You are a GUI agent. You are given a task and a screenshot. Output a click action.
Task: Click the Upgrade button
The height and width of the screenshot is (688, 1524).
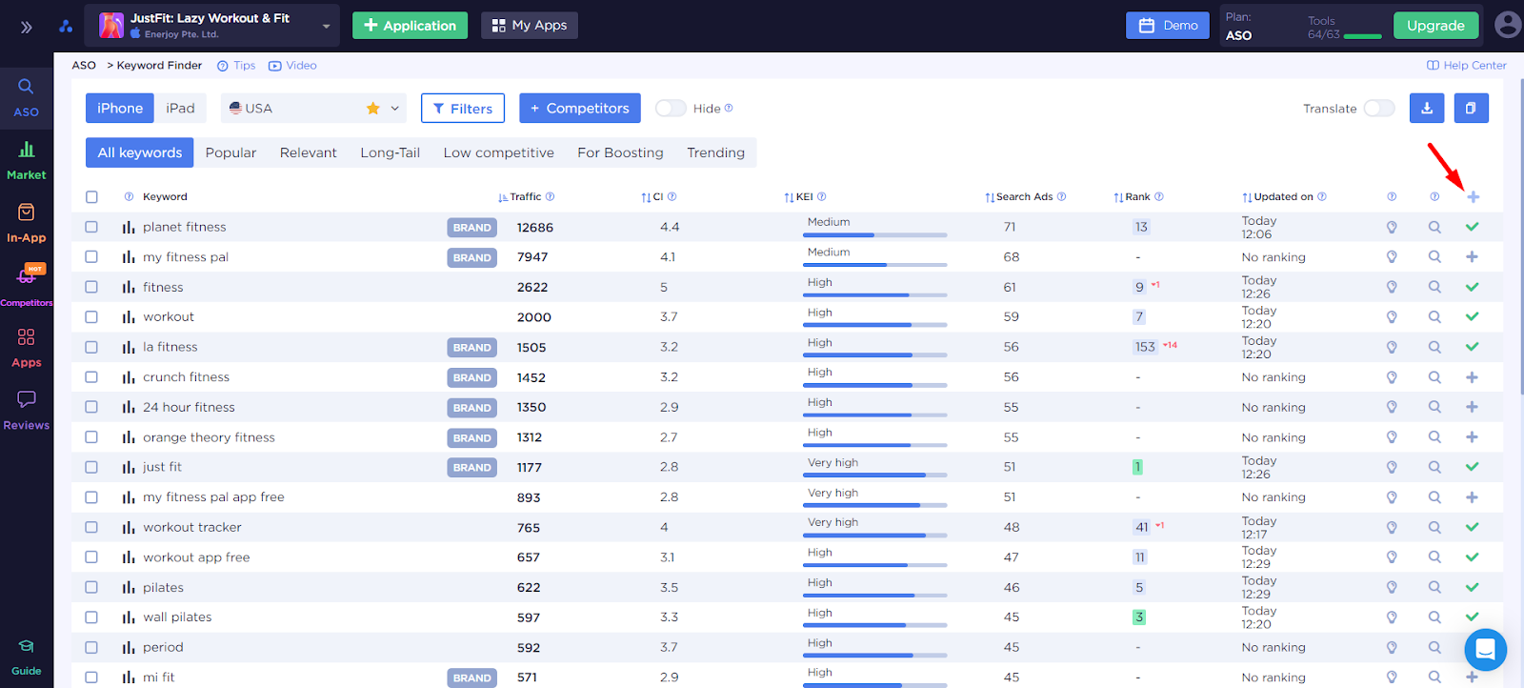click(1435, 26)
